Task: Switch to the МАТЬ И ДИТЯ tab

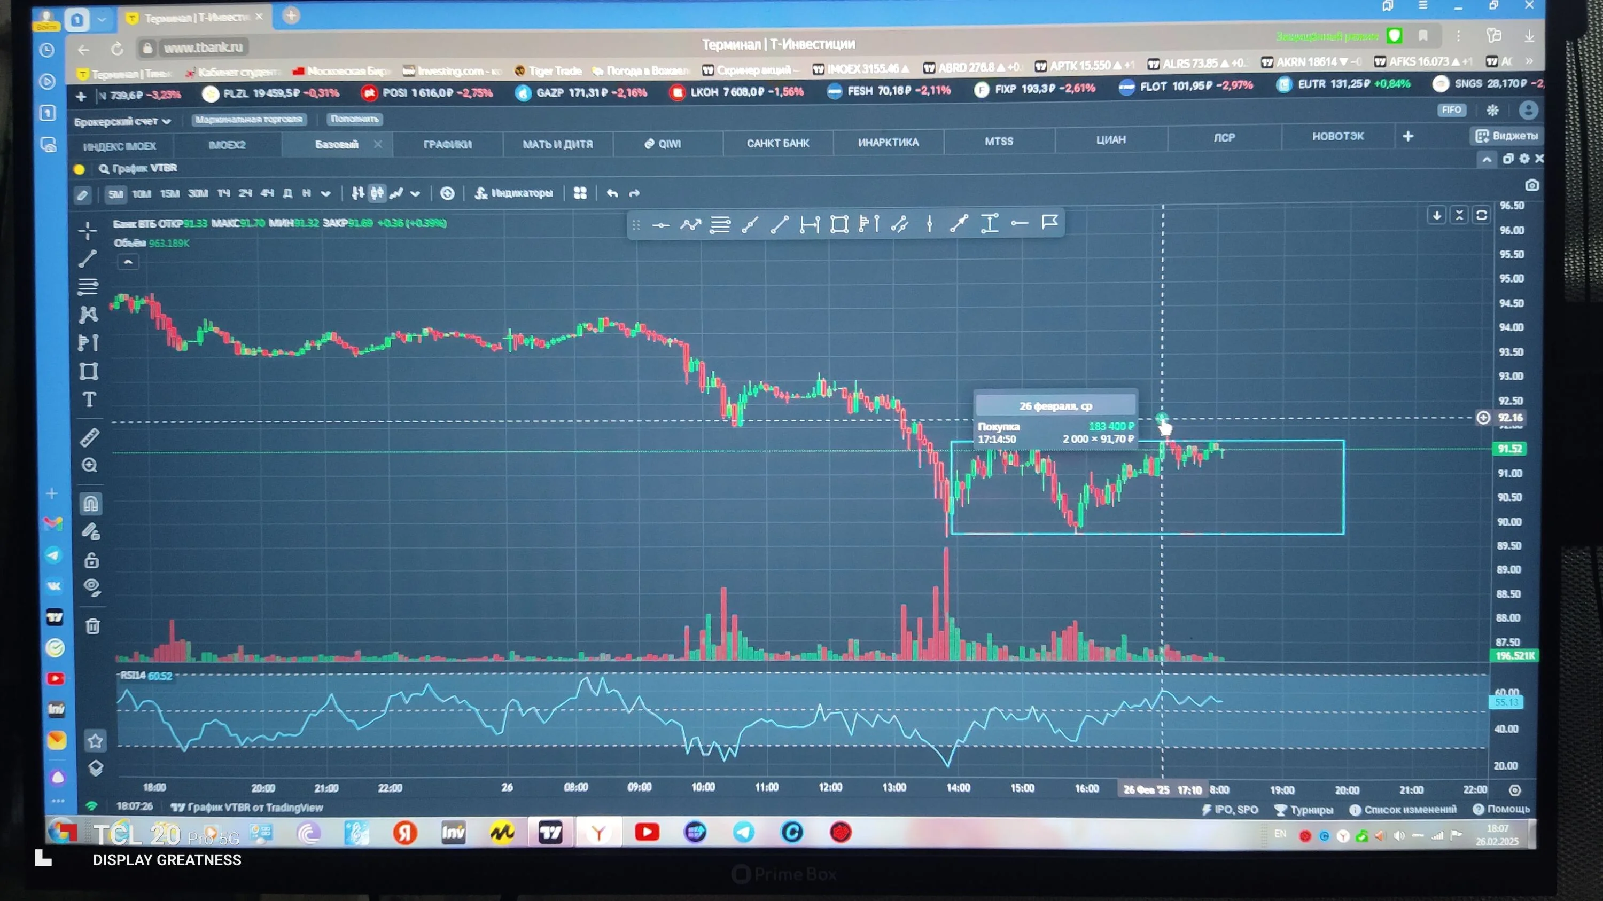Action: click(x=557, y=144)
